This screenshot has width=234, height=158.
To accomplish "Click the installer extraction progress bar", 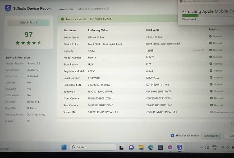I will pyautogui.click(x=208, y=16).
